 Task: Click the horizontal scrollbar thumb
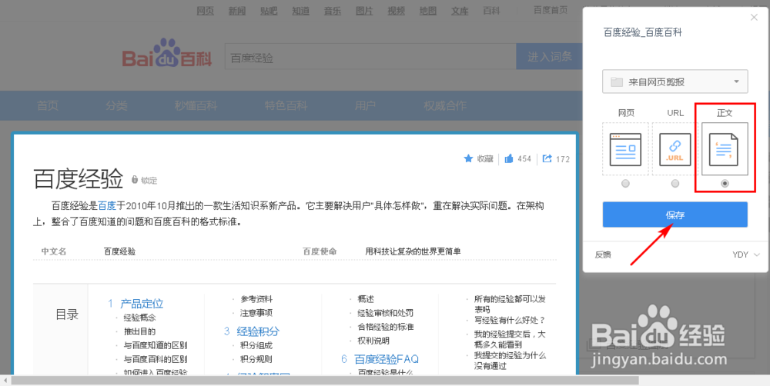coord(325,380)
